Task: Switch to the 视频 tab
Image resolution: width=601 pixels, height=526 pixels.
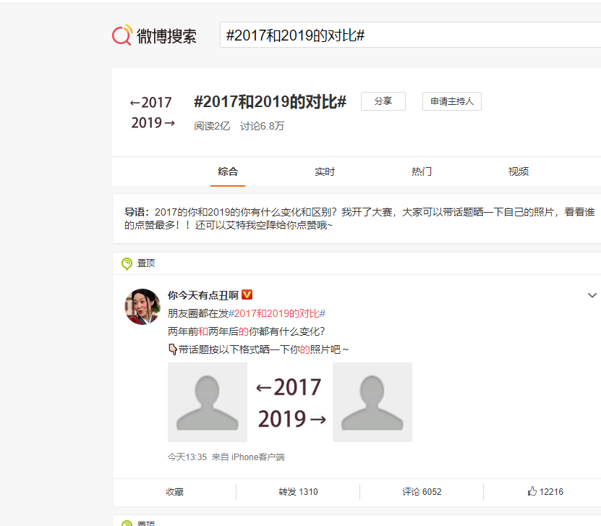Action: pyautogui.click(x=519, y=171)
